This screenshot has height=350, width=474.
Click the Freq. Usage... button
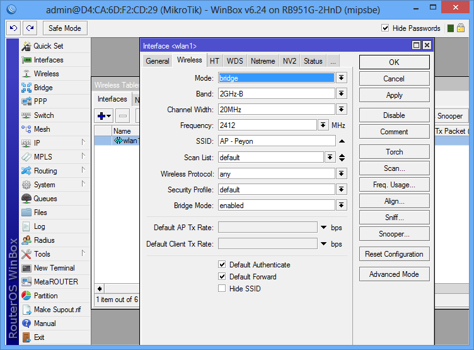(x=394, y=185)
